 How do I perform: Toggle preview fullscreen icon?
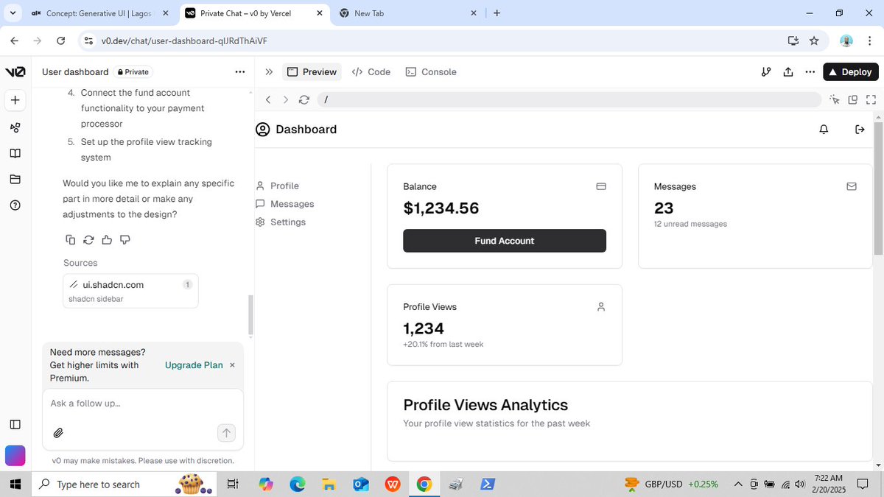coord(871,99)
